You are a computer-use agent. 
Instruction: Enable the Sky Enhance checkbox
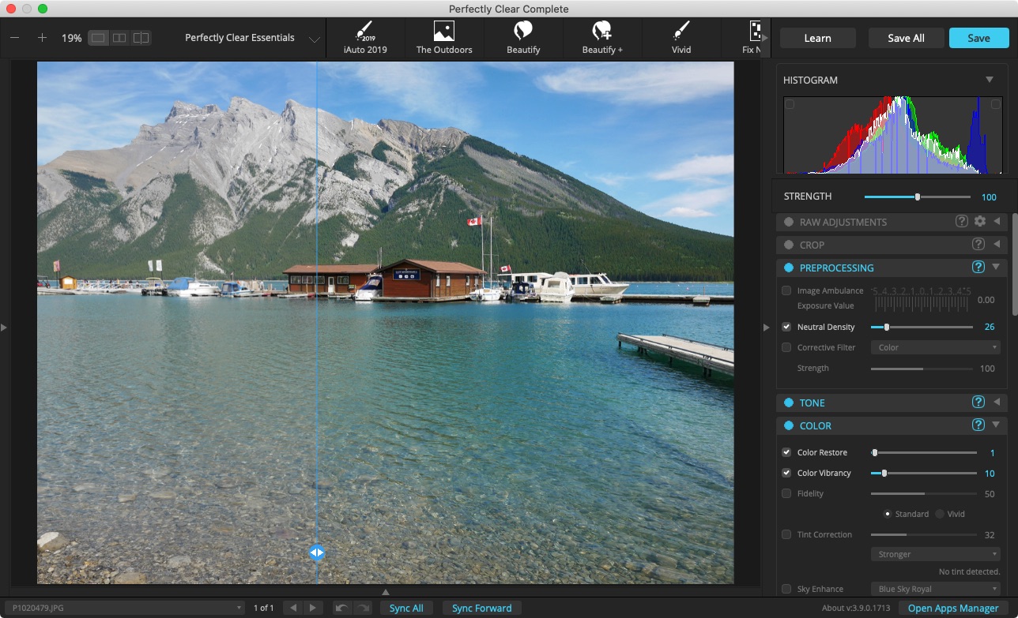786,589
